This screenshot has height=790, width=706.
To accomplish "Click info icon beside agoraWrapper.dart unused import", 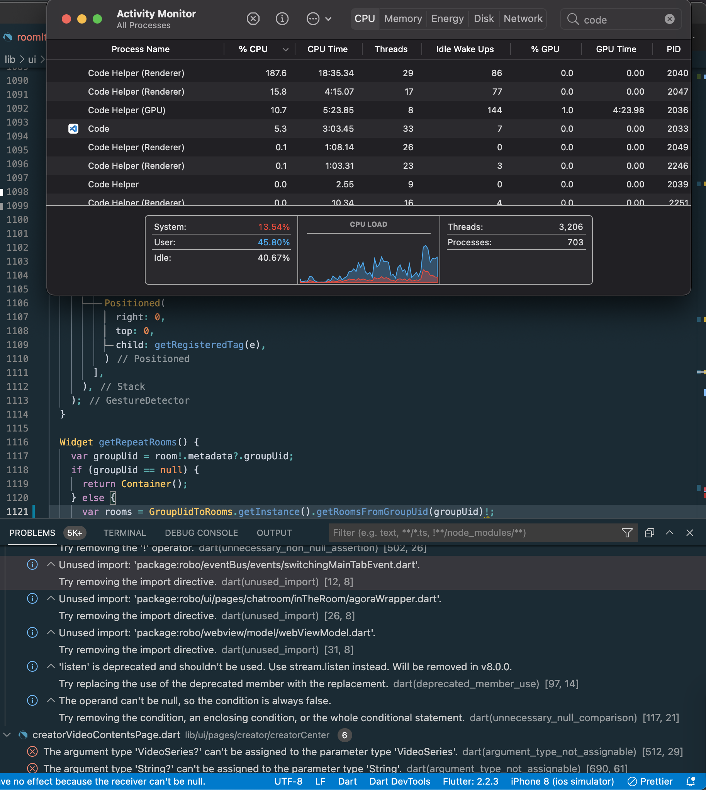I will click(32, 599).
